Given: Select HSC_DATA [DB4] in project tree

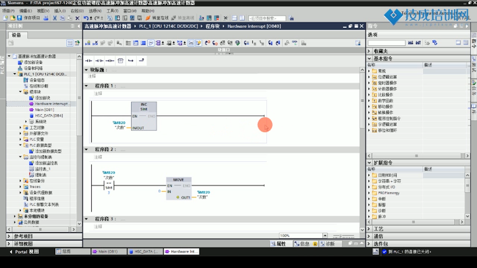Looking at the screenshot, I should (x=48, y=116).
